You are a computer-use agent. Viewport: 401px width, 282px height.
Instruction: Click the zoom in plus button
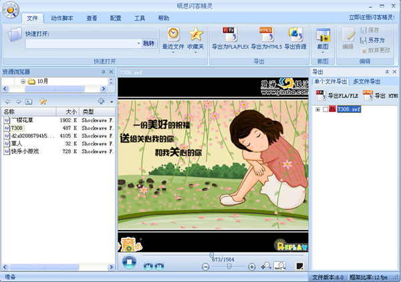click(252, 267)
